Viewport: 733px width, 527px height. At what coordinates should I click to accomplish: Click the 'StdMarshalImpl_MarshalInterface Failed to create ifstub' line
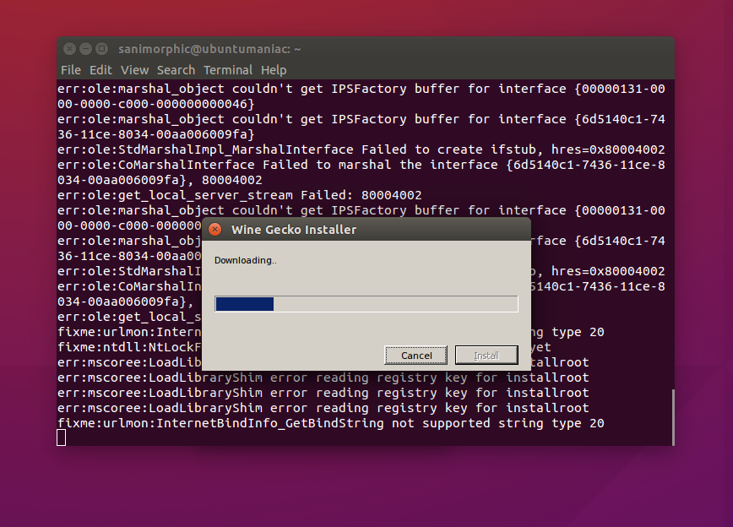coord(361,149)
